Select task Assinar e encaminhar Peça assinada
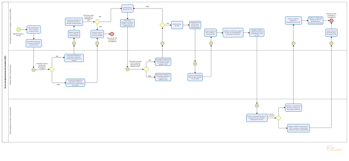This screenshot has width=349, height=161. click(195, 77)
